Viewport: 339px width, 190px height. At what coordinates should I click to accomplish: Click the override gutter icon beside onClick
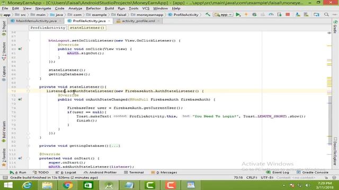[20, 49]
